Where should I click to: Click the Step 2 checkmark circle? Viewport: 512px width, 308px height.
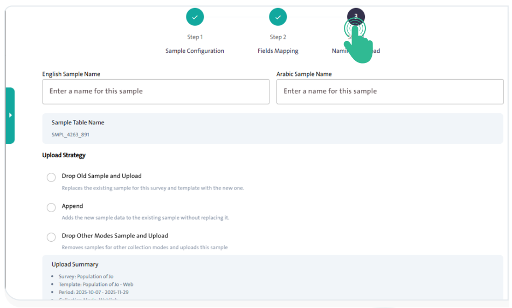coord(278,17)
